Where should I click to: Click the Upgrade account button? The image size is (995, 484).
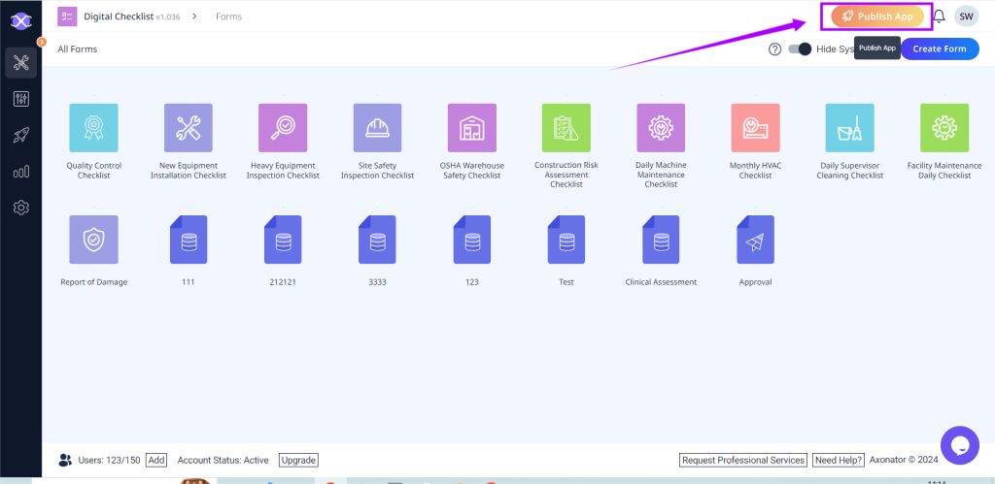(298, 460)
